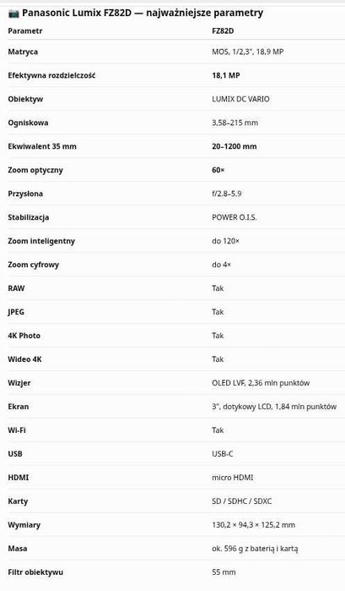Click the Matryca row label
The width and height of the screenshot is (345, 591).
pos(23,52)
